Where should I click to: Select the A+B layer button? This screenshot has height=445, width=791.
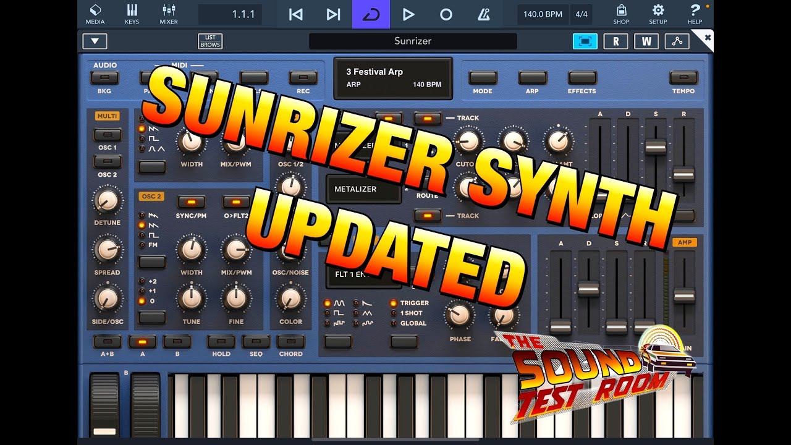(x=107, y=342)
